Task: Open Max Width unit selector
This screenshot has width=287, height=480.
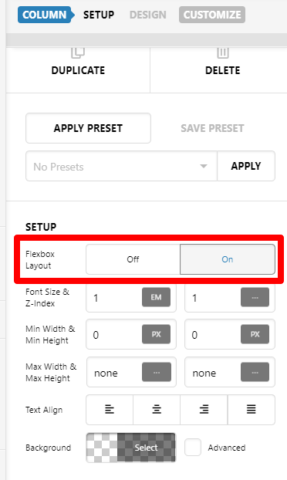Action: [157, 372]
